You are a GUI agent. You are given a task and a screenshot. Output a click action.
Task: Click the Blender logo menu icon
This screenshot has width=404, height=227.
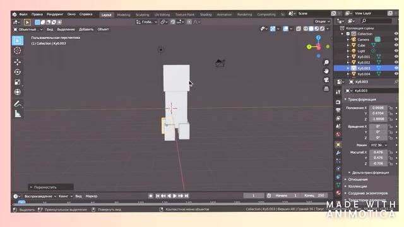[15, 15]
